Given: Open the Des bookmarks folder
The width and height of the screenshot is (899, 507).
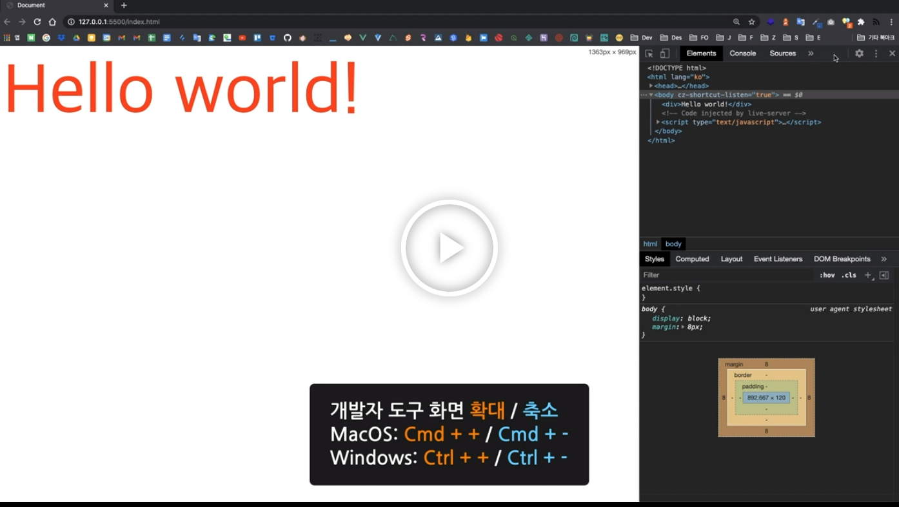Looking at the screenshot, I should (671, 38).
